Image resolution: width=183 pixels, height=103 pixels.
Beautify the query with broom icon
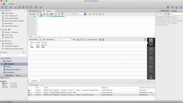coord(94,14)
